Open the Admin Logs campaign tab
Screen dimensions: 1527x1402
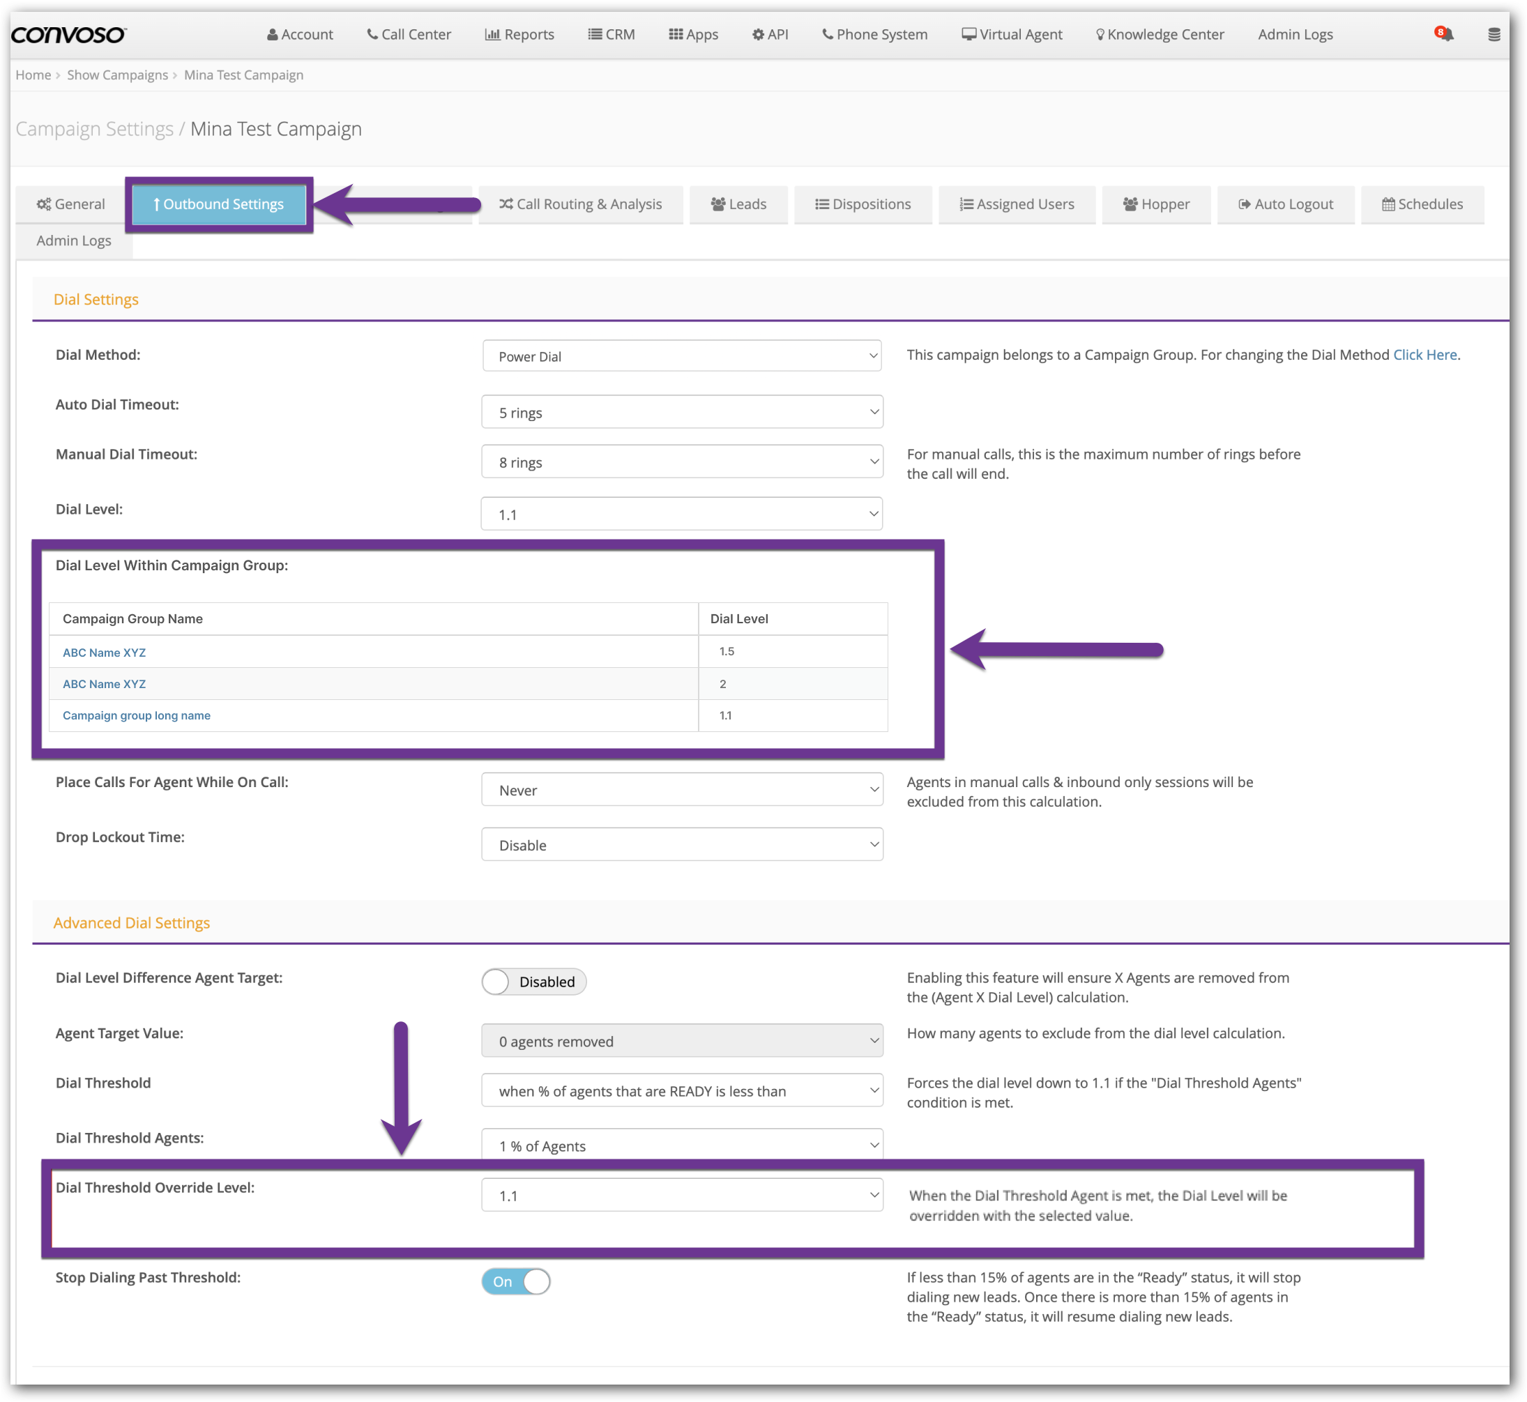coord(74,241)
